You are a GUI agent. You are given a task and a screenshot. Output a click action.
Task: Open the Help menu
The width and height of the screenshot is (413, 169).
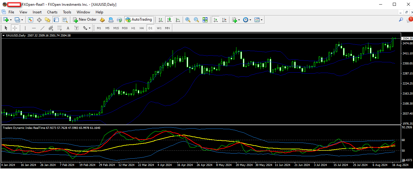pos(99,12)
